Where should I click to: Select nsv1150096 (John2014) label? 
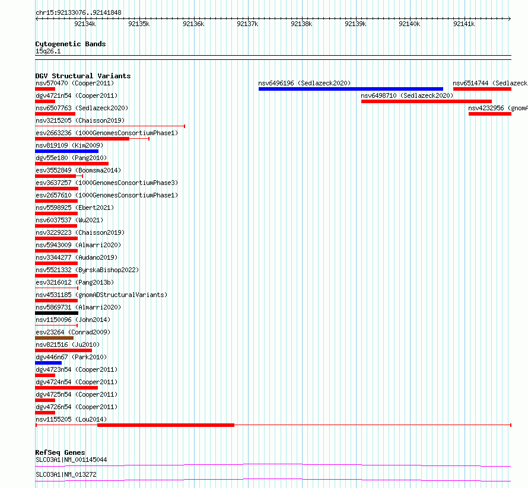(73, 320)
